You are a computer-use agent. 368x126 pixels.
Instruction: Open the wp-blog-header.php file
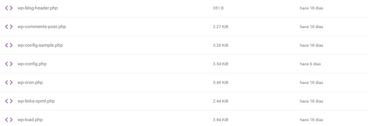[x=38, y=8]
